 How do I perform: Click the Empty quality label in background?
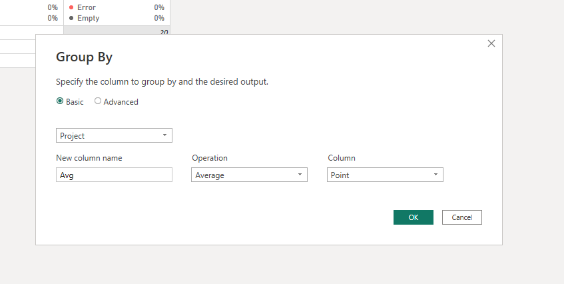pos(88,18)
